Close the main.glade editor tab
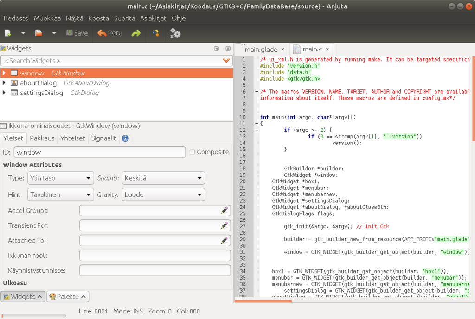 click(x=282, y=50)
